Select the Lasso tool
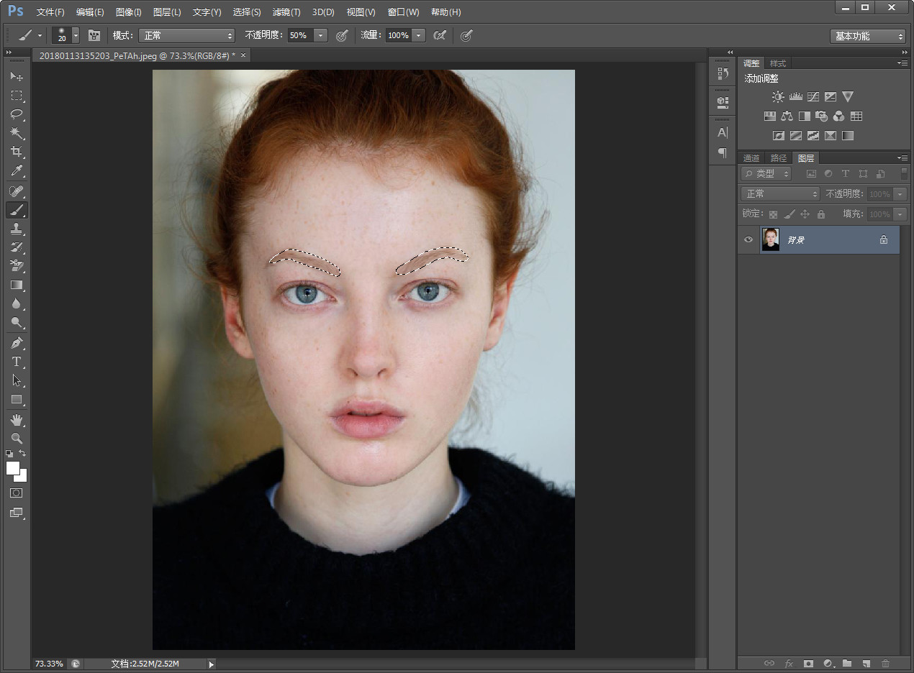The image size is (914, 673). 17,114
